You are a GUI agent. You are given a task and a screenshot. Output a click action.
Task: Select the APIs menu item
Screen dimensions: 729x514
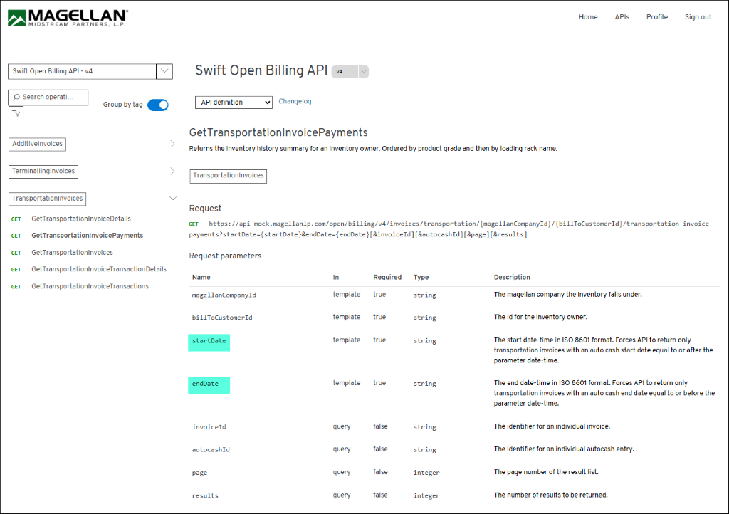point(622,16)
